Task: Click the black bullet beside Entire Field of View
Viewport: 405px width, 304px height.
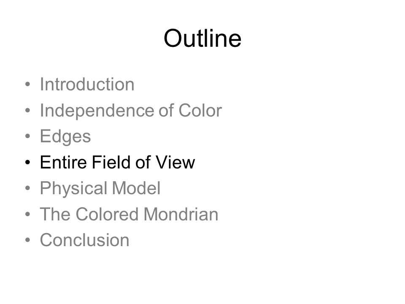Action: pos(28,162)
